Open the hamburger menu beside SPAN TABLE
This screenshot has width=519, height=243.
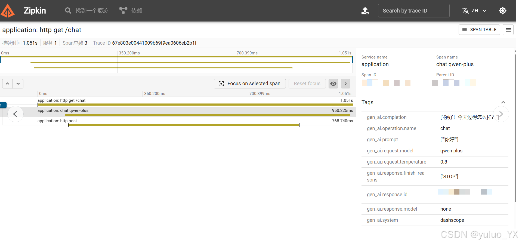point(508,30)
